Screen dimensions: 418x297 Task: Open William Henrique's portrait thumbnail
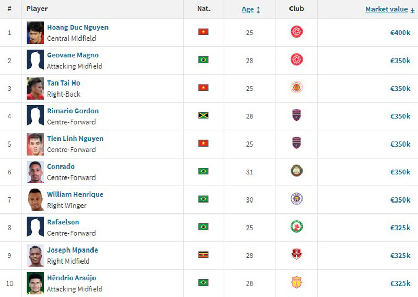[x=35, y=200]
